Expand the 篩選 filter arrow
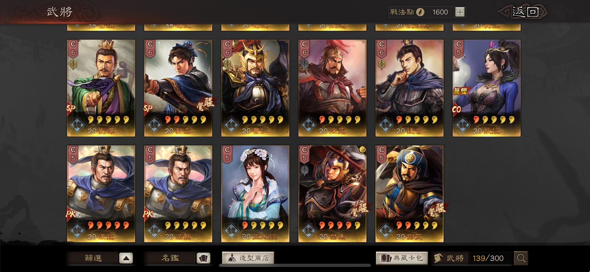 point(126,258)
